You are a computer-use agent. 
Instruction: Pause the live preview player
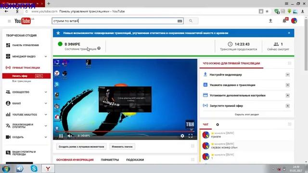tap(61, 136)
